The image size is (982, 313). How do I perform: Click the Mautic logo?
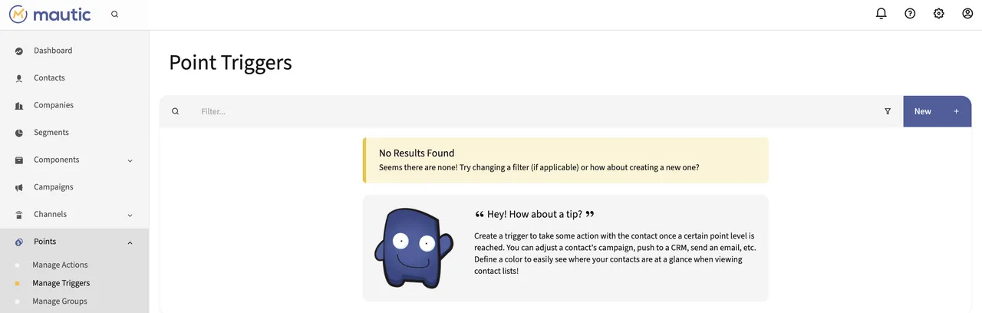tap(50, 14)
